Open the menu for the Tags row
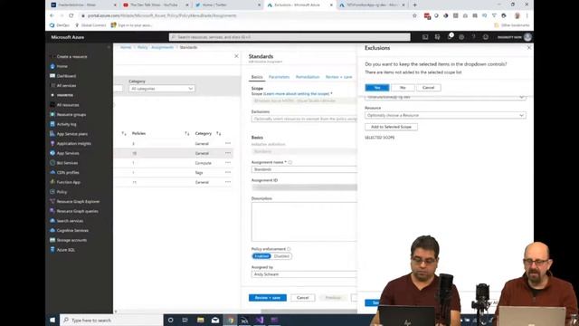579x326 pixels. (x=228, y=172)
